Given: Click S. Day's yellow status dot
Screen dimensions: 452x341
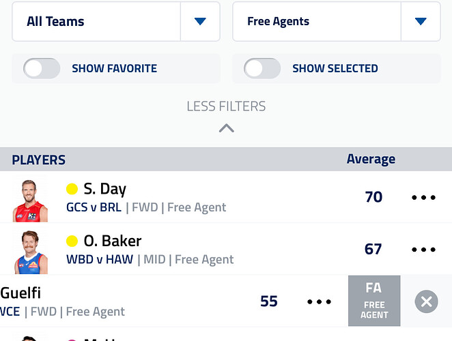Looking at the screenshot, I should pos(72,189).
